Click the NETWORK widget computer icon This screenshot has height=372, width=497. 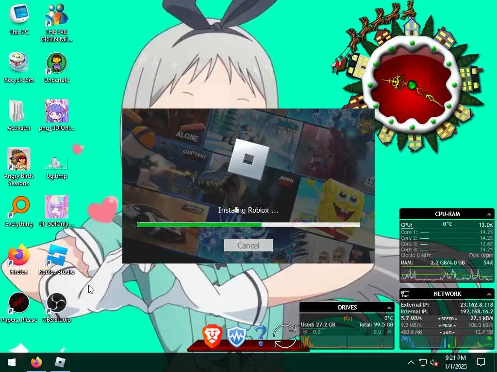(405, 294)
